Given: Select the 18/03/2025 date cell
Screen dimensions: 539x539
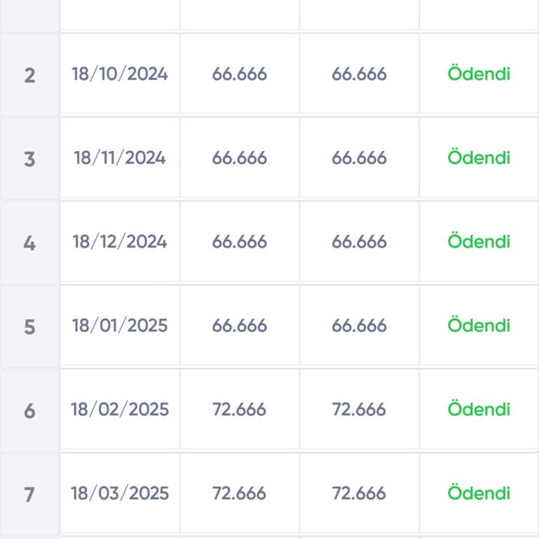Looking at the screenshot, I should [x=120, y=493].
